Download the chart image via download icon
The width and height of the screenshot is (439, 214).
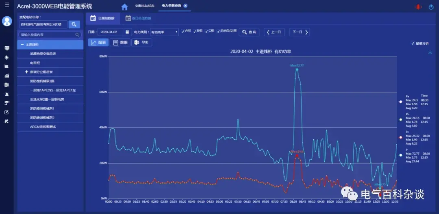pos(430,52)
